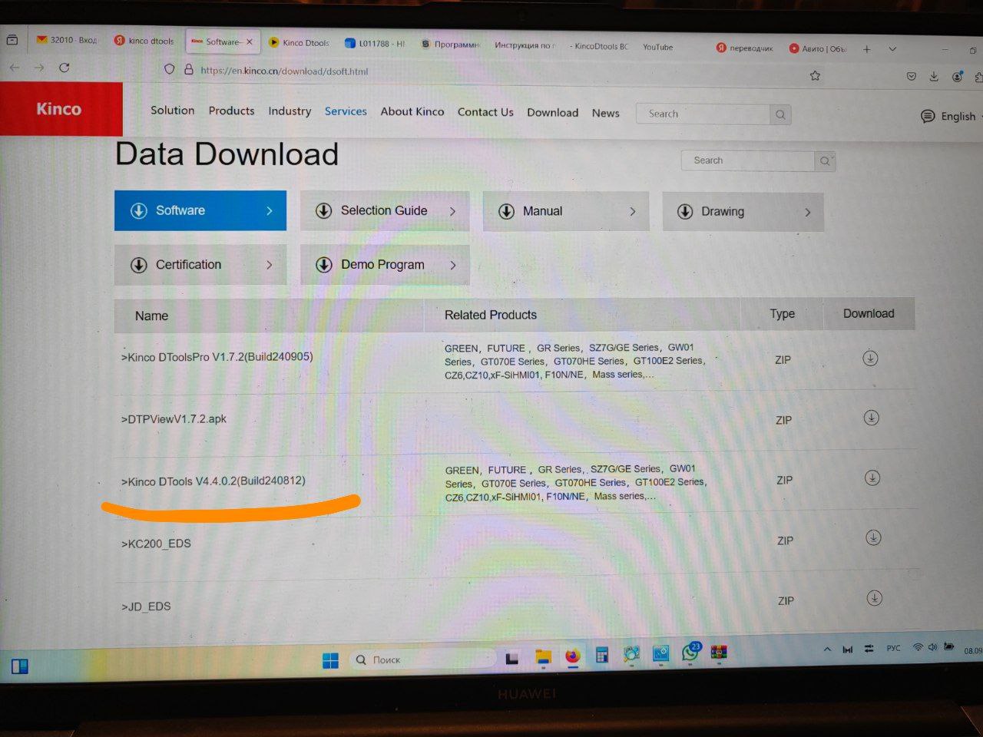Open the About Kinco menu
The image size is (983, 737).
(412, 111)
